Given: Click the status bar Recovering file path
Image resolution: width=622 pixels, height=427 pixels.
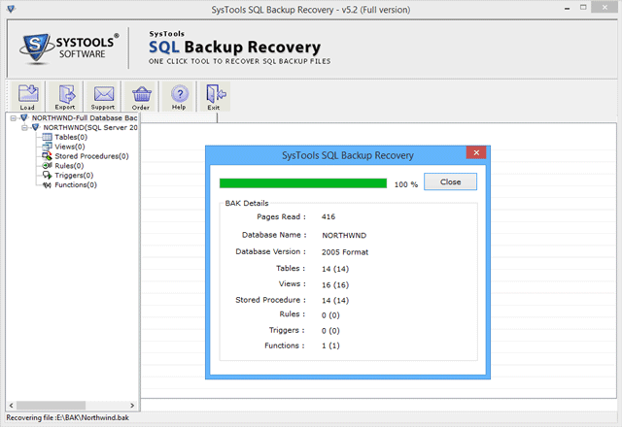Looking at the screenshot, I should coord(67,418).
